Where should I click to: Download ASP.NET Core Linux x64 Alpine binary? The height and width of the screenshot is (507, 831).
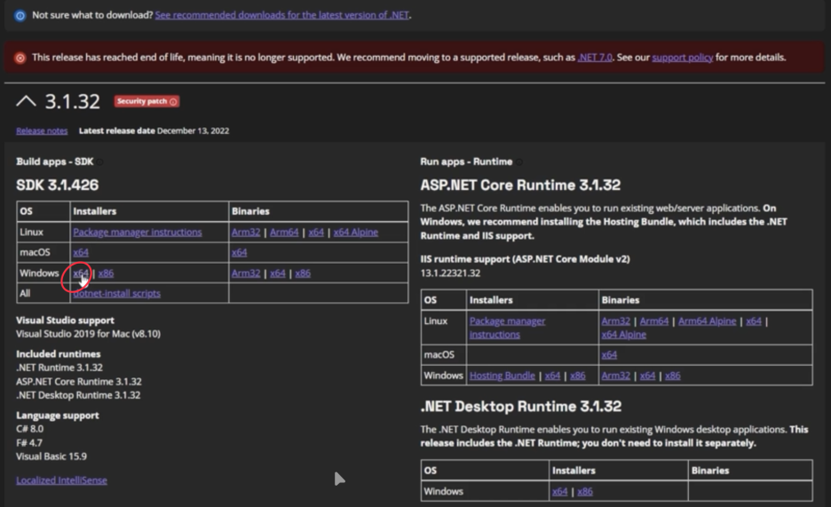tap(624, 334)
